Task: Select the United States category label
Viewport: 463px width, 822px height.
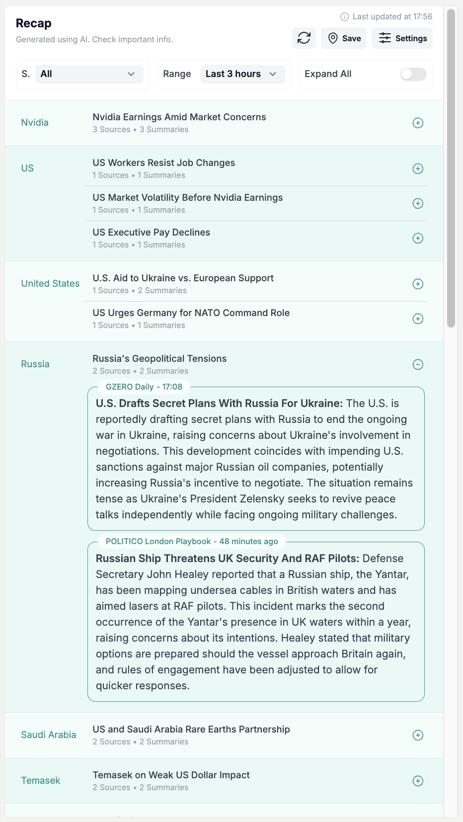Action: point(50,283)
